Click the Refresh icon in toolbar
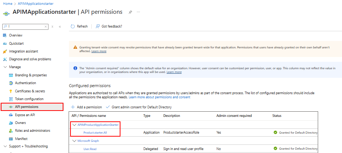This screenshot has height=153, width=342. (x=73, y=26)
